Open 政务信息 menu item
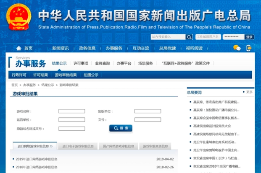This screenshot has width=261, height=173. (x=87, y=48)
